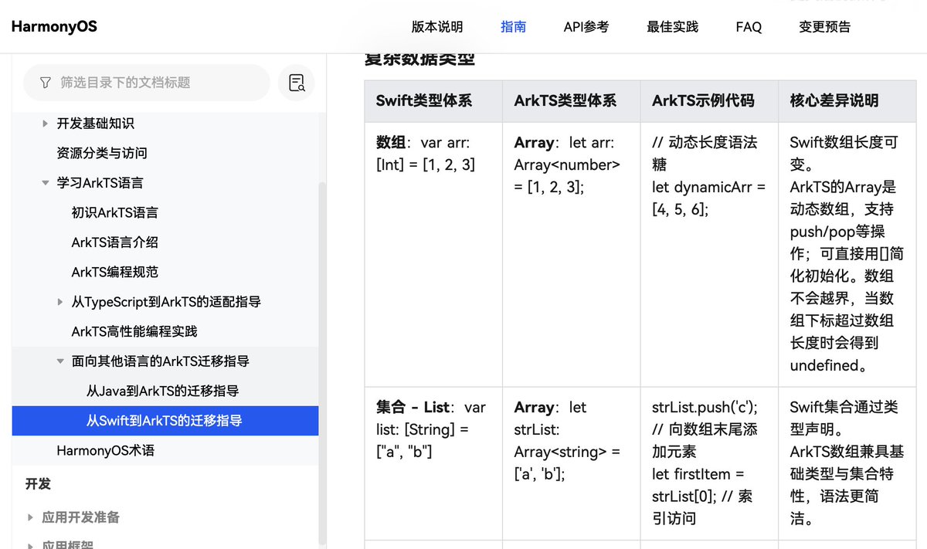Click the document search icon button
The height and width of the screenshot is (549, 927).
pos(297,83)
